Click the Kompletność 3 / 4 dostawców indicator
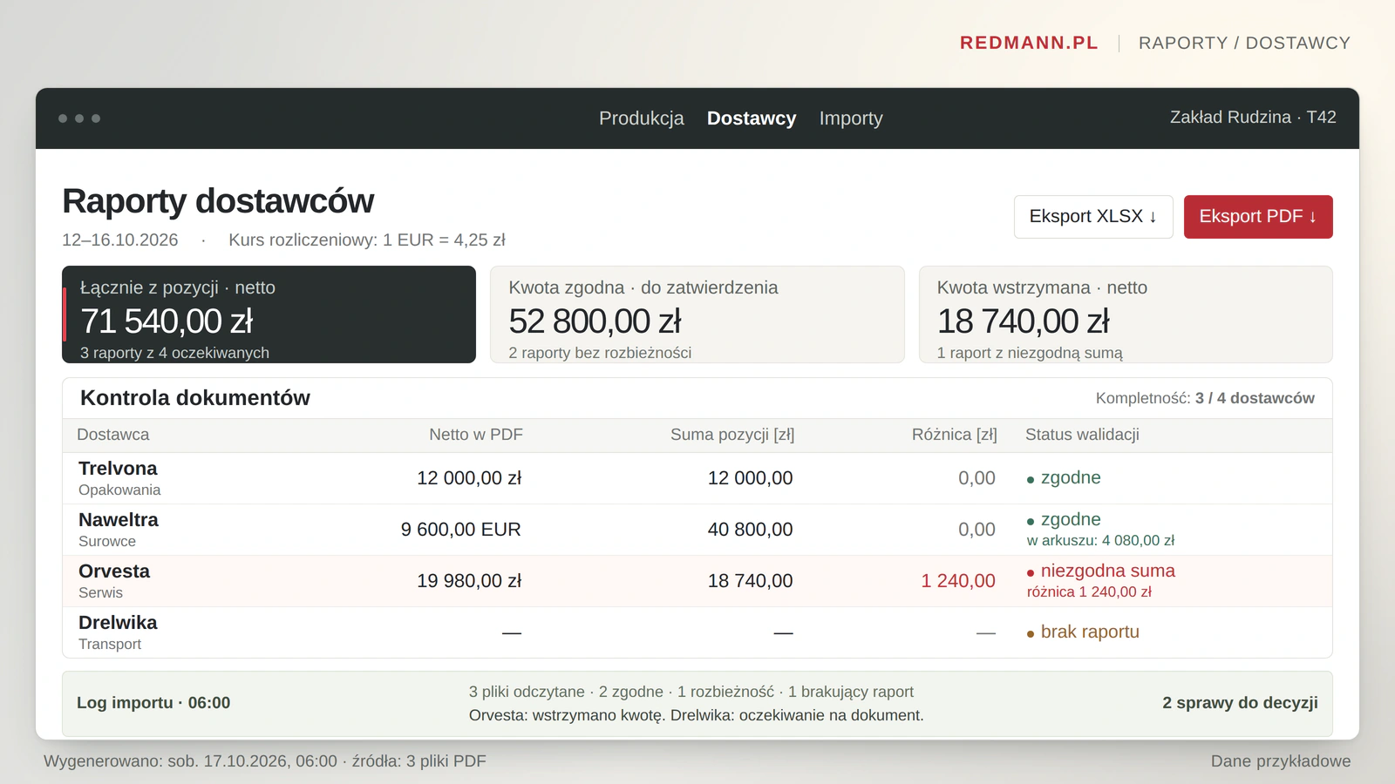1395x784 pixels. [1205, 398]
